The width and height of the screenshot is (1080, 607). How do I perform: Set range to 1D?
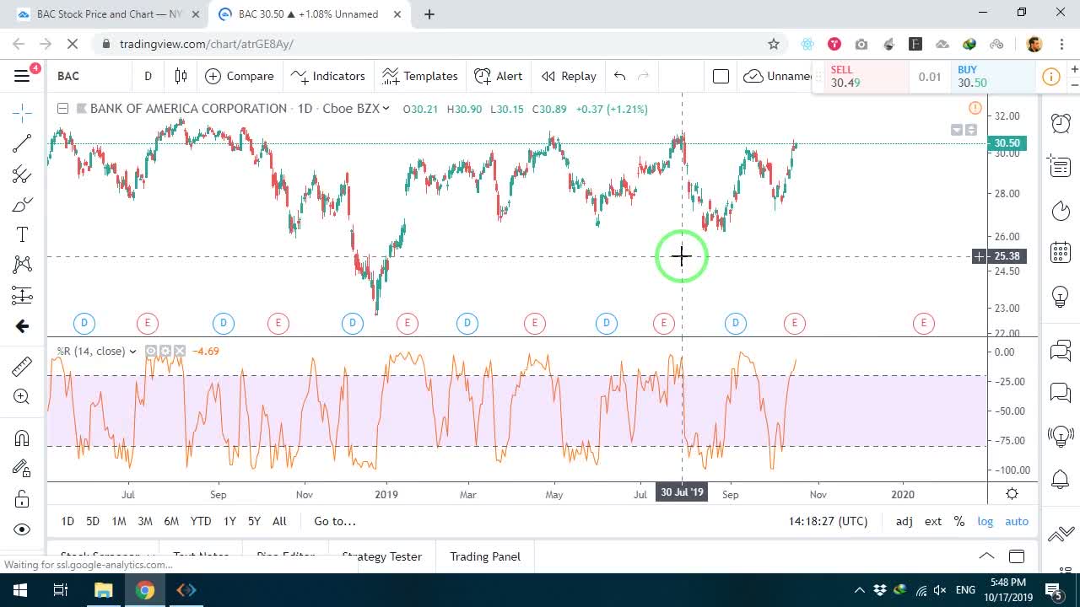[67, 521]
